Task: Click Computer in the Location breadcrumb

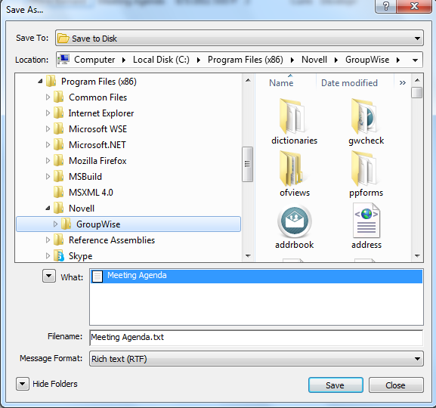Action: click(x=94, y=60)
